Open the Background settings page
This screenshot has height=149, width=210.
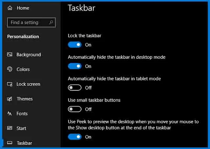[x=29, y=55]
